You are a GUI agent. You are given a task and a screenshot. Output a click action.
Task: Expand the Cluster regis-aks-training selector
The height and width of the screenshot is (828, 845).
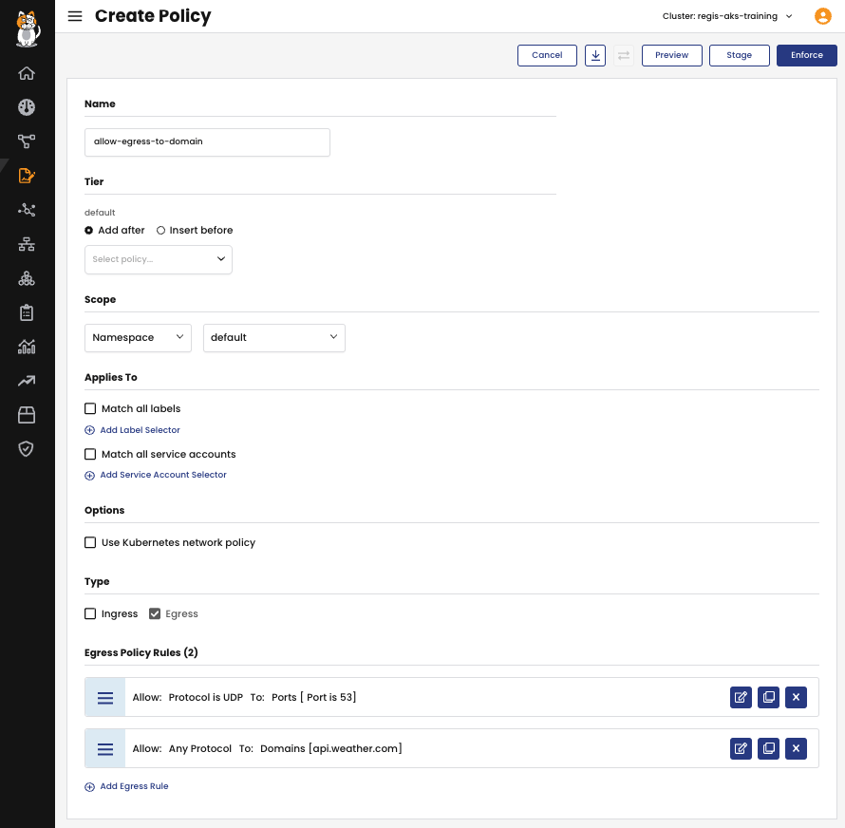click(x=727, y=16)
